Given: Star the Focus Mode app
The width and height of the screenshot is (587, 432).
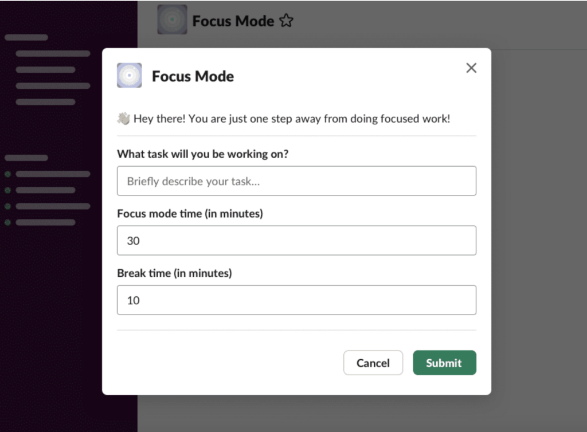Looking at the screenshot, I should click(x=286, y=20).
